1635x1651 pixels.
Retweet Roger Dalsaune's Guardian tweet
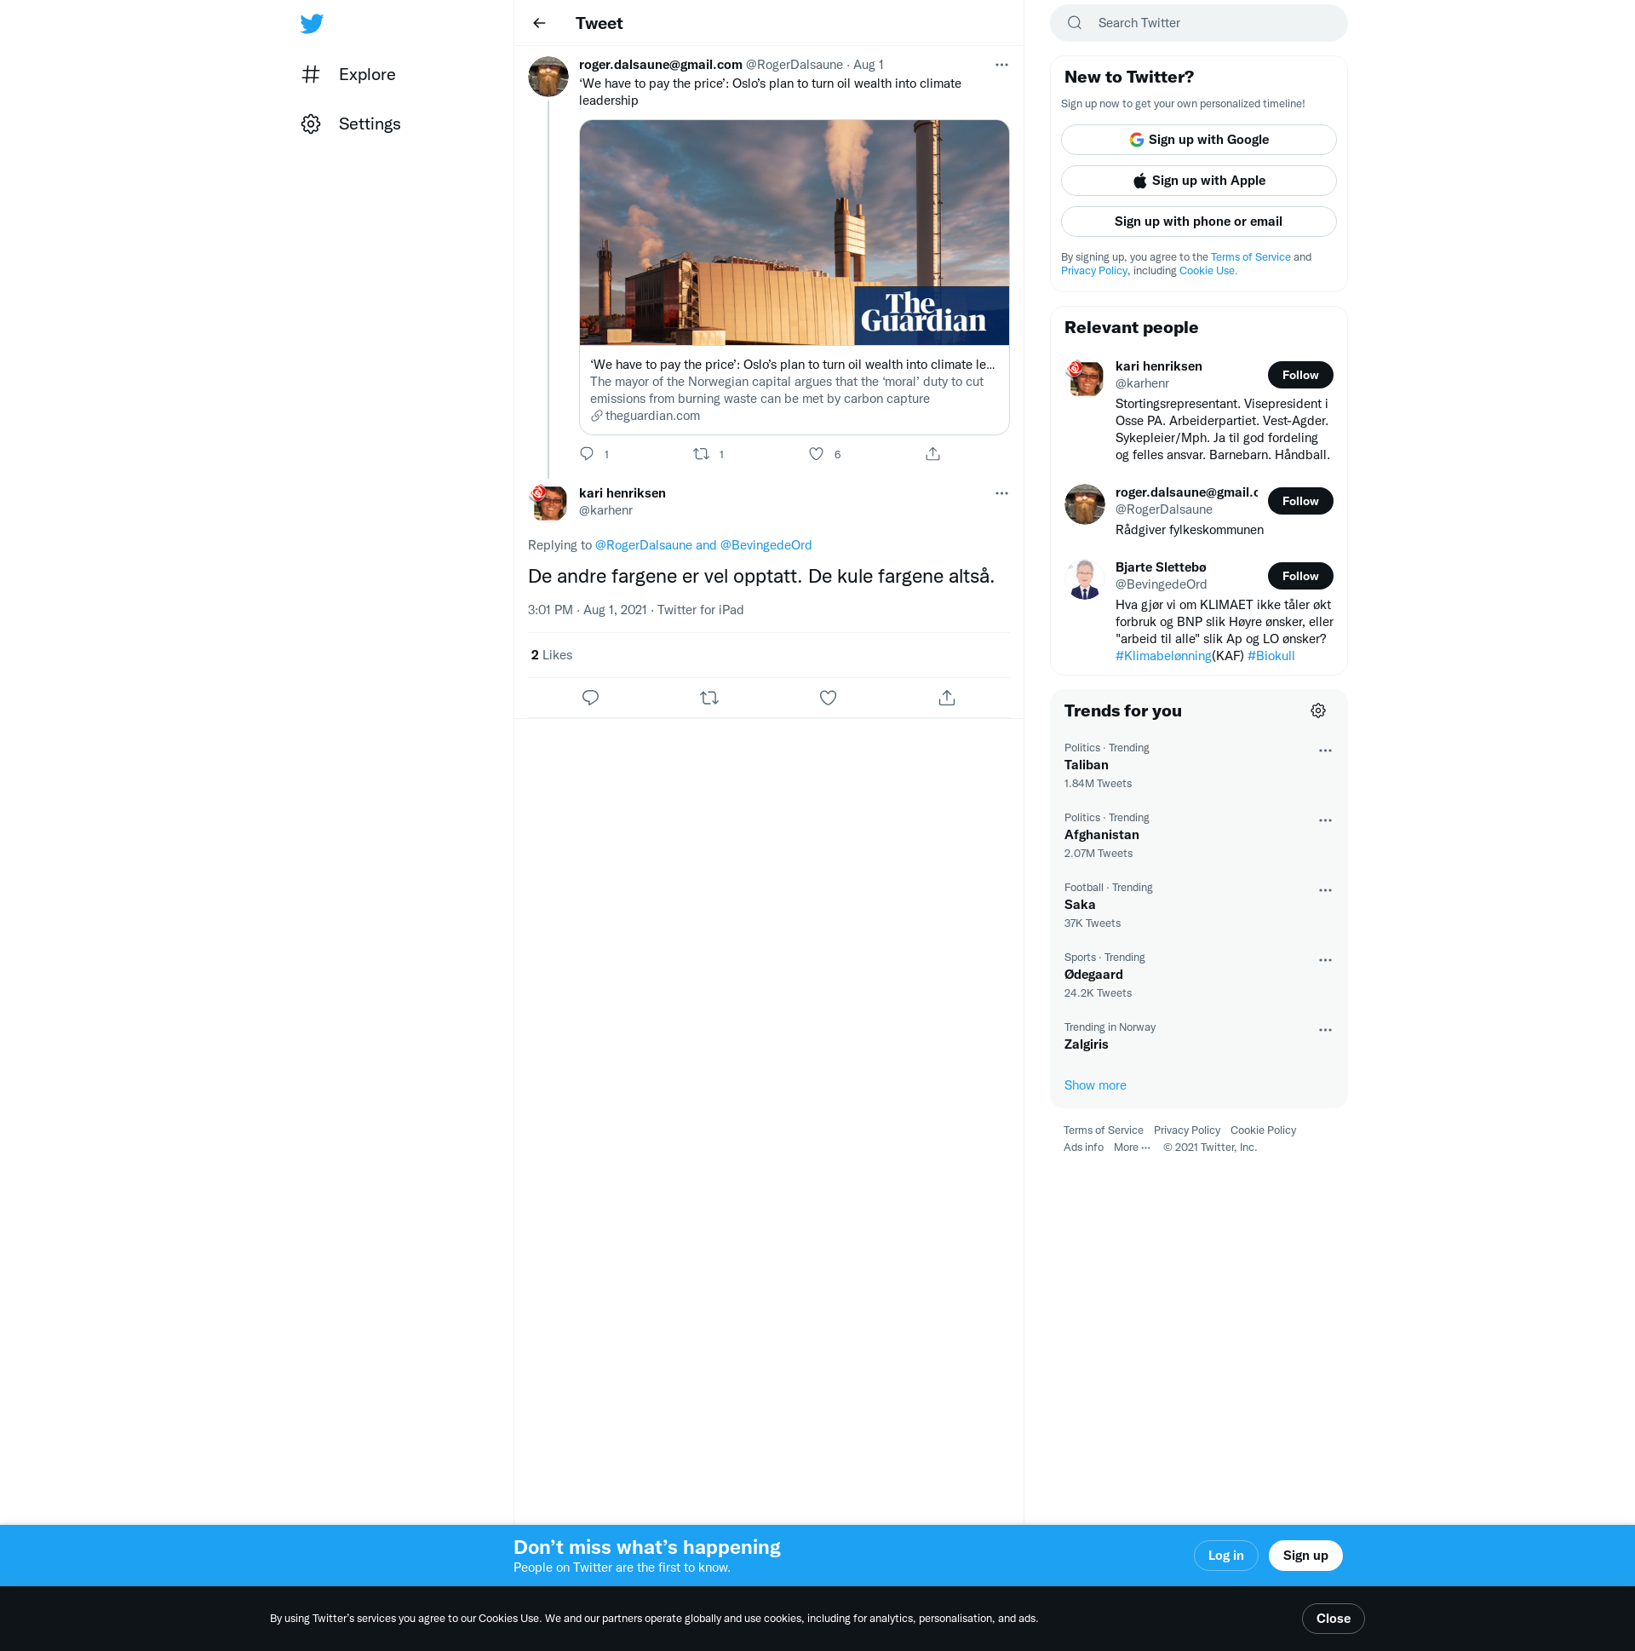pos(702,454)
